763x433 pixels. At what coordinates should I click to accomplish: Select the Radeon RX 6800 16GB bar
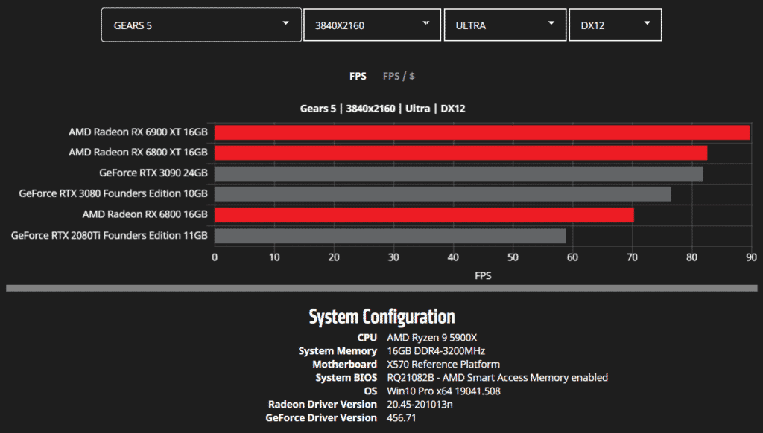point(424,215)
